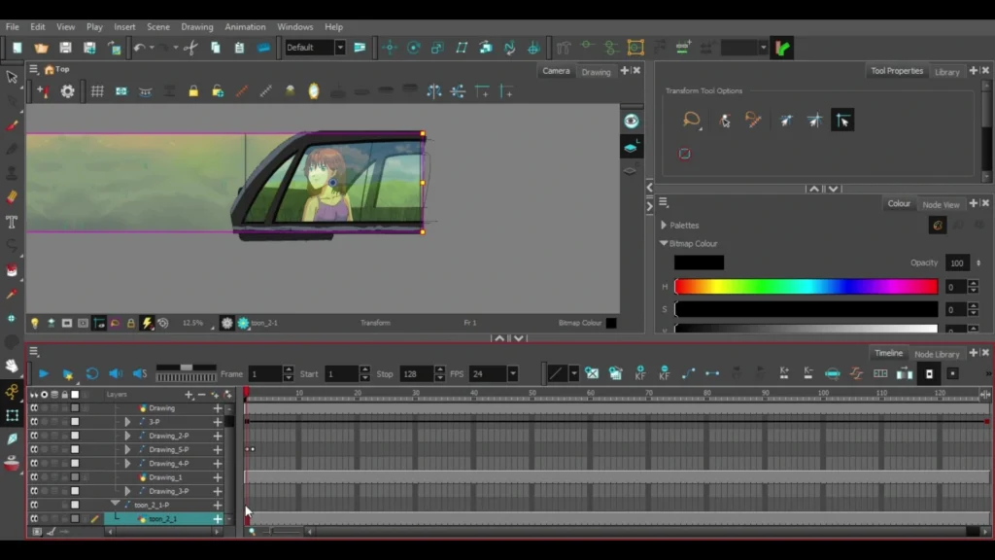995x560 pixels.
Task: Play the animation from the timeline
Action: pos(43,374)
